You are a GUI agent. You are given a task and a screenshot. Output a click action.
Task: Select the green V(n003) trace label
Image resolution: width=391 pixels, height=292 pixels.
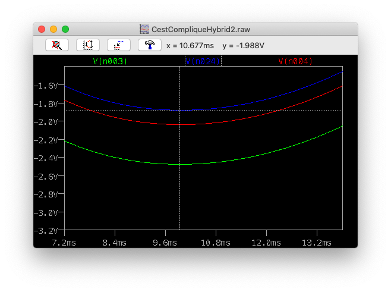(x=110, y=61)
